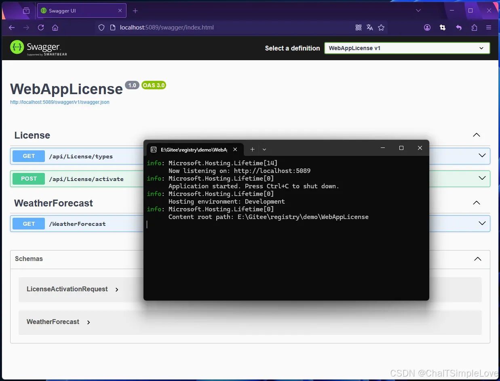Image resolution: width=500 pixels, height=381 pixels.
Task: Open the browser hamburger menu
Action: point(489,27)
